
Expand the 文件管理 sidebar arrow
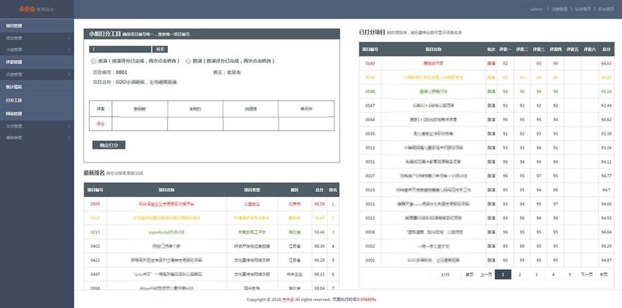(x=69, y=126)
